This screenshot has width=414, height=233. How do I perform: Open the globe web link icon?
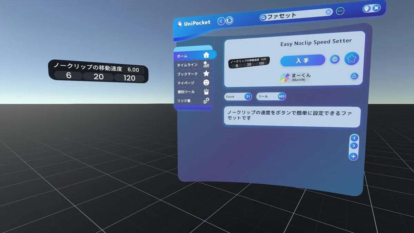335,59
